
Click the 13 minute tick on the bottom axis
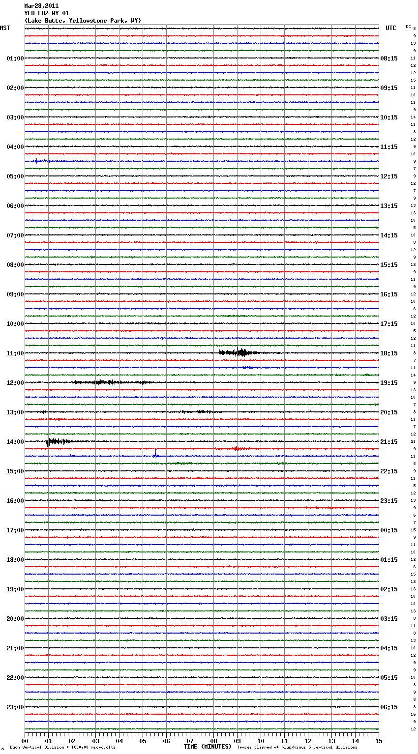point(332,741)
